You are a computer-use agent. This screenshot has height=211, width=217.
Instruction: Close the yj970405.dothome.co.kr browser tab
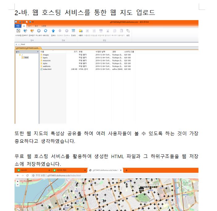tap(121, 170)
